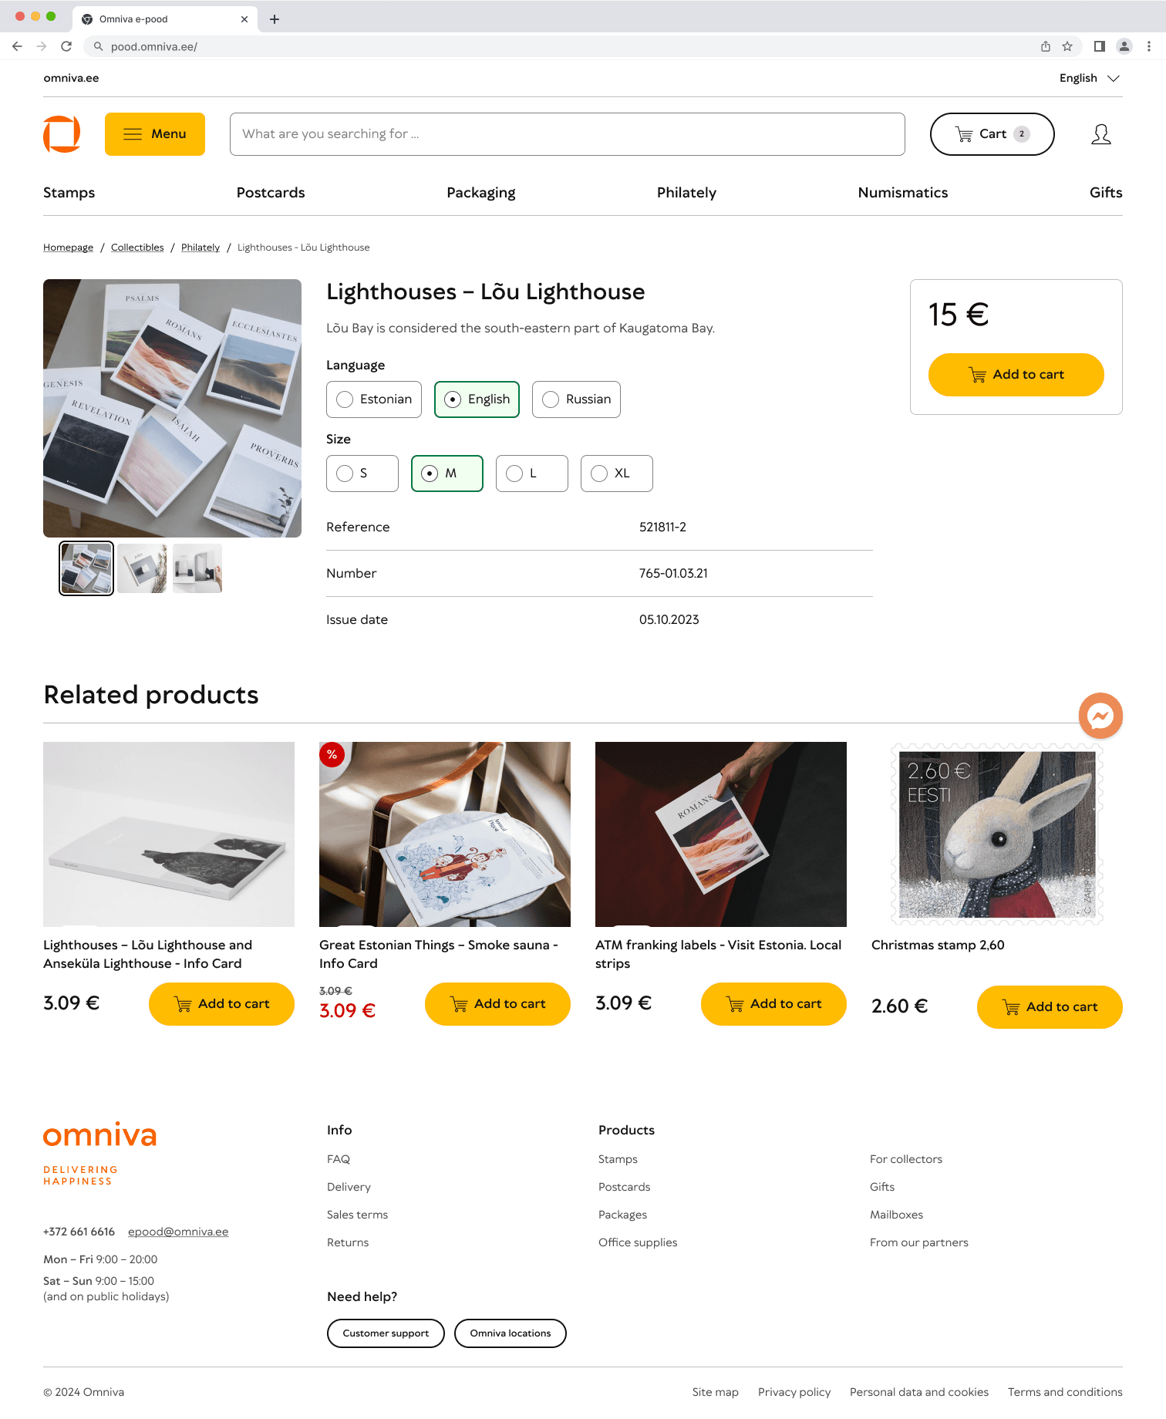This screenshot has width=1166, height=1419.
Task: Open the Numismatics category tab
Action: pyautogui.click(x=903, y=193)
